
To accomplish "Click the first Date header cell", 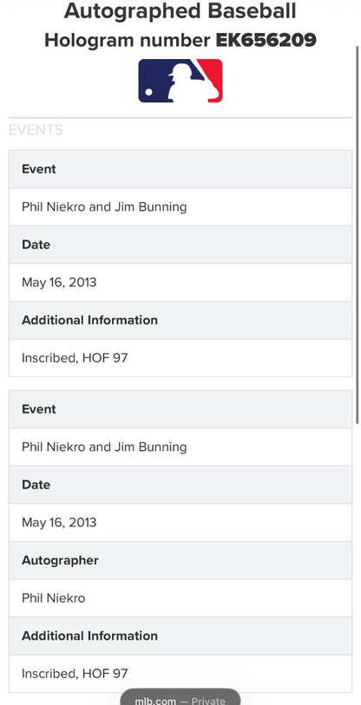I will pyautogui.click(x=180, y=245).
